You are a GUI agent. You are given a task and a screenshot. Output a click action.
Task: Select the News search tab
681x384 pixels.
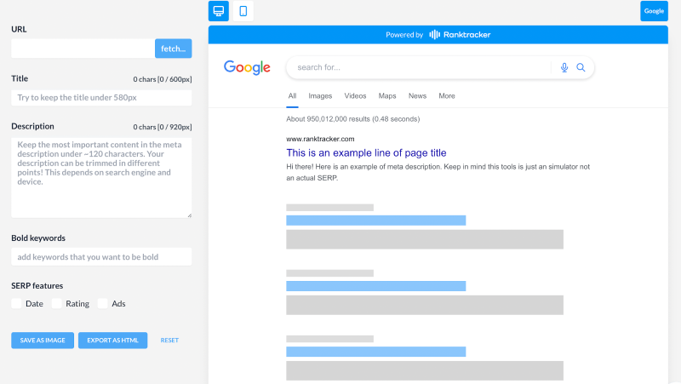click(x=417, y=96)
